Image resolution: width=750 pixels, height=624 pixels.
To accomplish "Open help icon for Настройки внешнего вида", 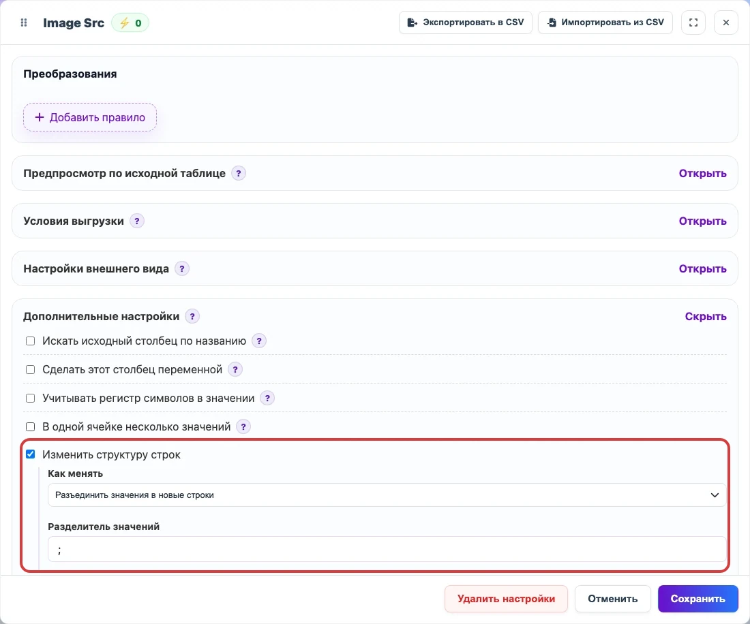I will (x=182, y=268).
